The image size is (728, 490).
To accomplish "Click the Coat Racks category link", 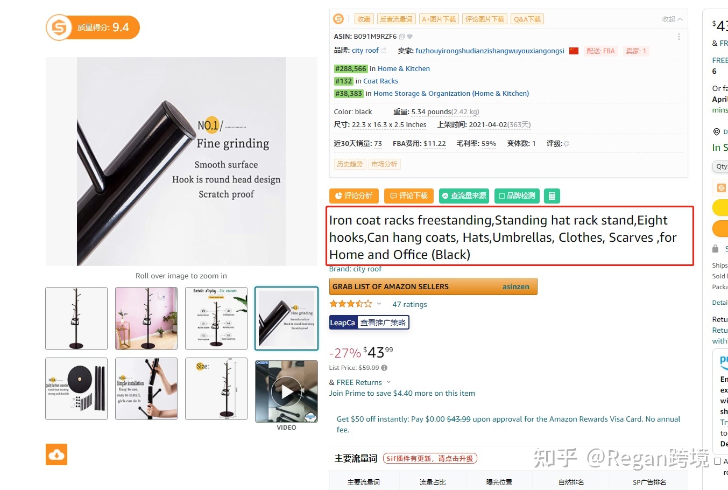I will pos(380,81).
